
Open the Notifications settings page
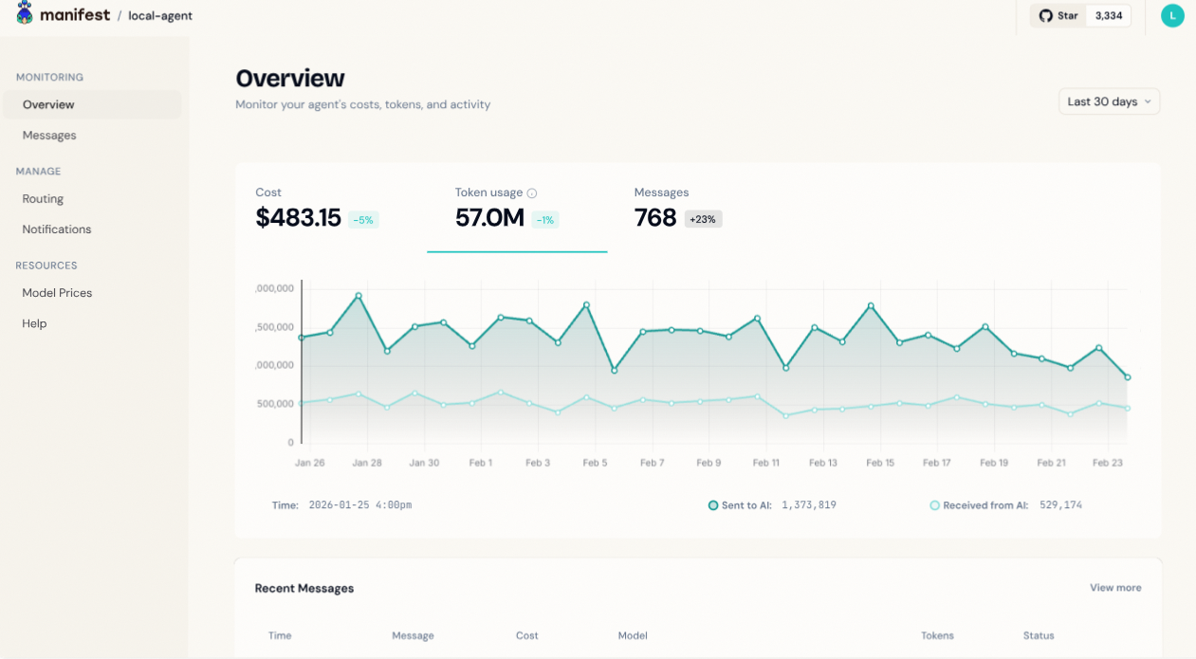click(x=57, y=229)
